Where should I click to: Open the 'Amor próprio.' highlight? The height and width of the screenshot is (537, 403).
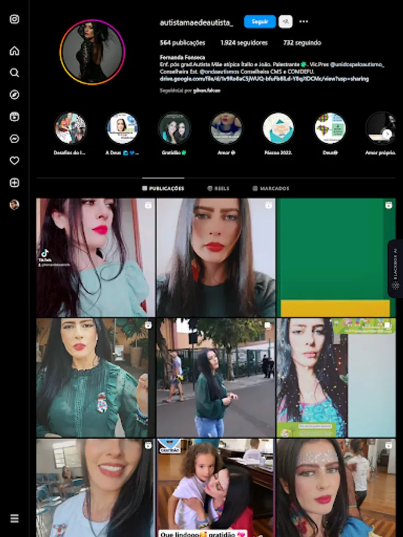pyautogui.click(x=381, y=128)
